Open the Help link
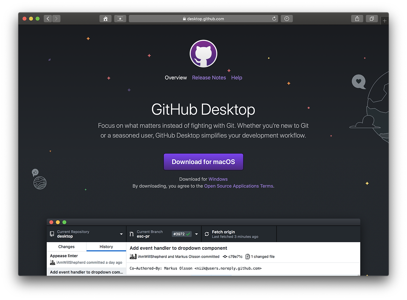The width and height of the screenshot is (407, 300). (237, 78)
